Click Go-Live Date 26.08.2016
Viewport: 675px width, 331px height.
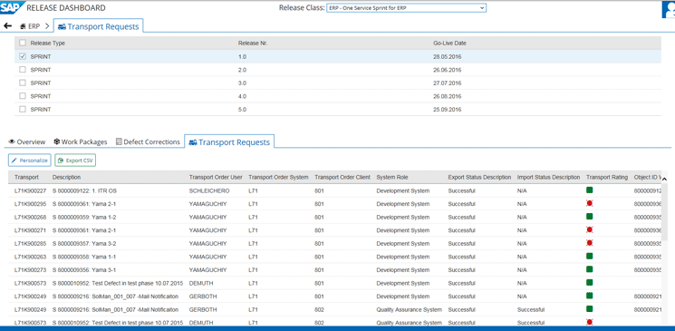tap(448, 96)
